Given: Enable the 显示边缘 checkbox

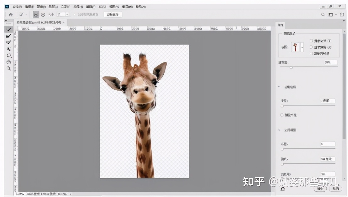Looking at the screenshot, I should 311,41.
